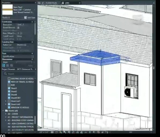Click the Edit Type icon in Properties

click(x=25, y=18)
